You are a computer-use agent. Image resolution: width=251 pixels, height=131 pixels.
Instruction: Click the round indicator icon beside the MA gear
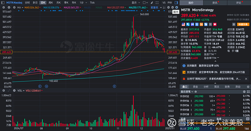pos(9,7)
